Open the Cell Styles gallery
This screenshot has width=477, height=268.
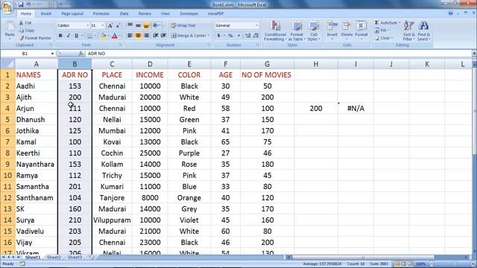tap(313, 31)
